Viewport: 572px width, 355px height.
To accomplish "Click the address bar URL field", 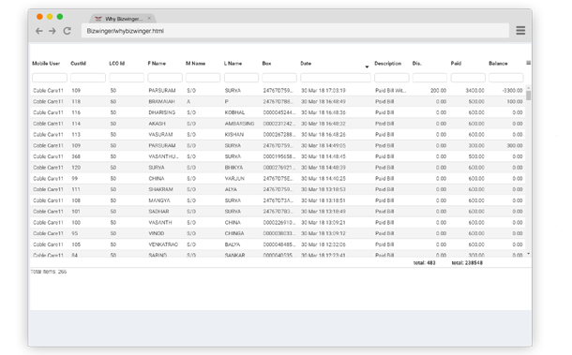I will point(295,31).
